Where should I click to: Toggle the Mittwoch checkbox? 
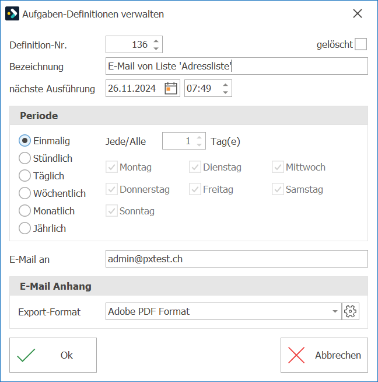pyautogui.click(x=278, y=167)
